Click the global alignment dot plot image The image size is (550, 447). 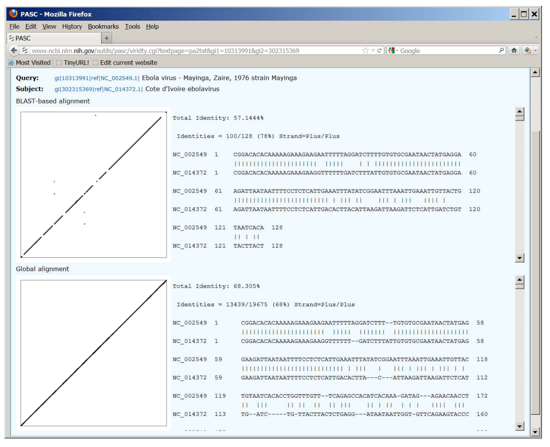[x=94, y=353]
